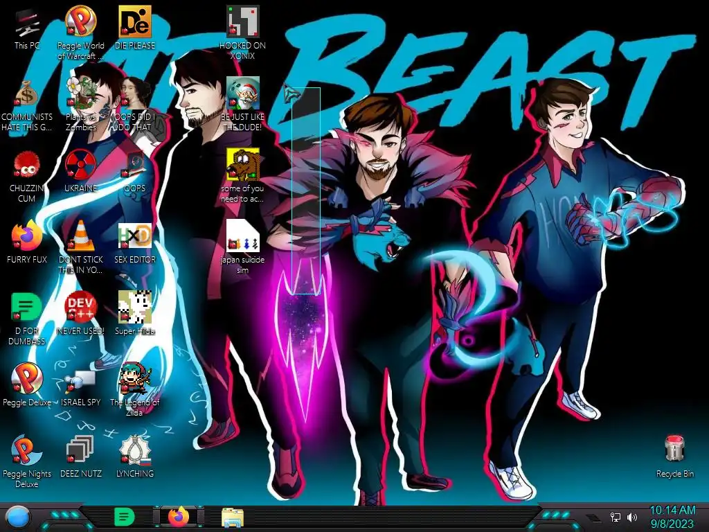This screenshot has width=709, height=532.
Task: Switch to Firefox on the taskbar
Action: click(x=179, y=517)
